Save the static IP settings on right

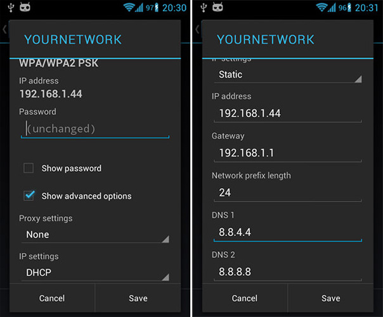coord(331,298)
